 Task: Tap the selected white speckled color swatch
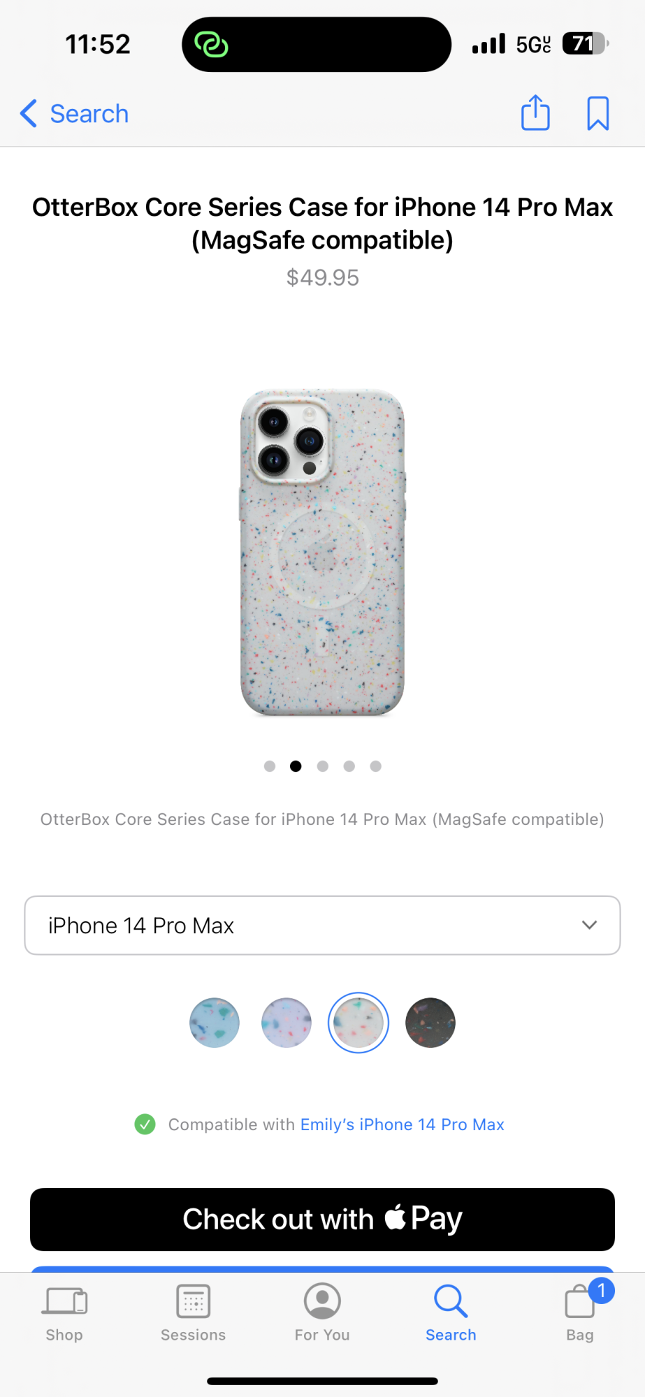[x=358, y=1023]
